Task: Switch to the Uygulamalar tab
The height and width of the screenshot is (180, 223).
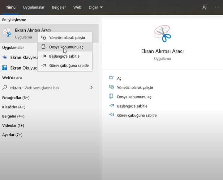Action: [x=34, y=7]
